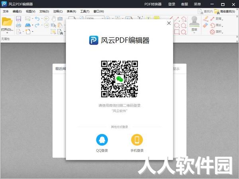Image resolution: width=239 pixels, height=179 pixels.
Task: Select the polyline tool icon
Action: point(184,19)
